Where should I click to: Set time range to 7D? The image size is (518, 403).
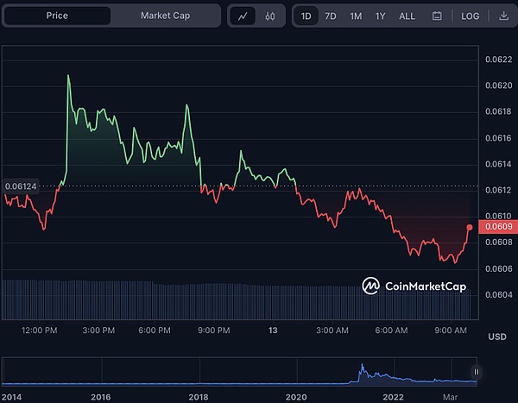coord(330,16)
